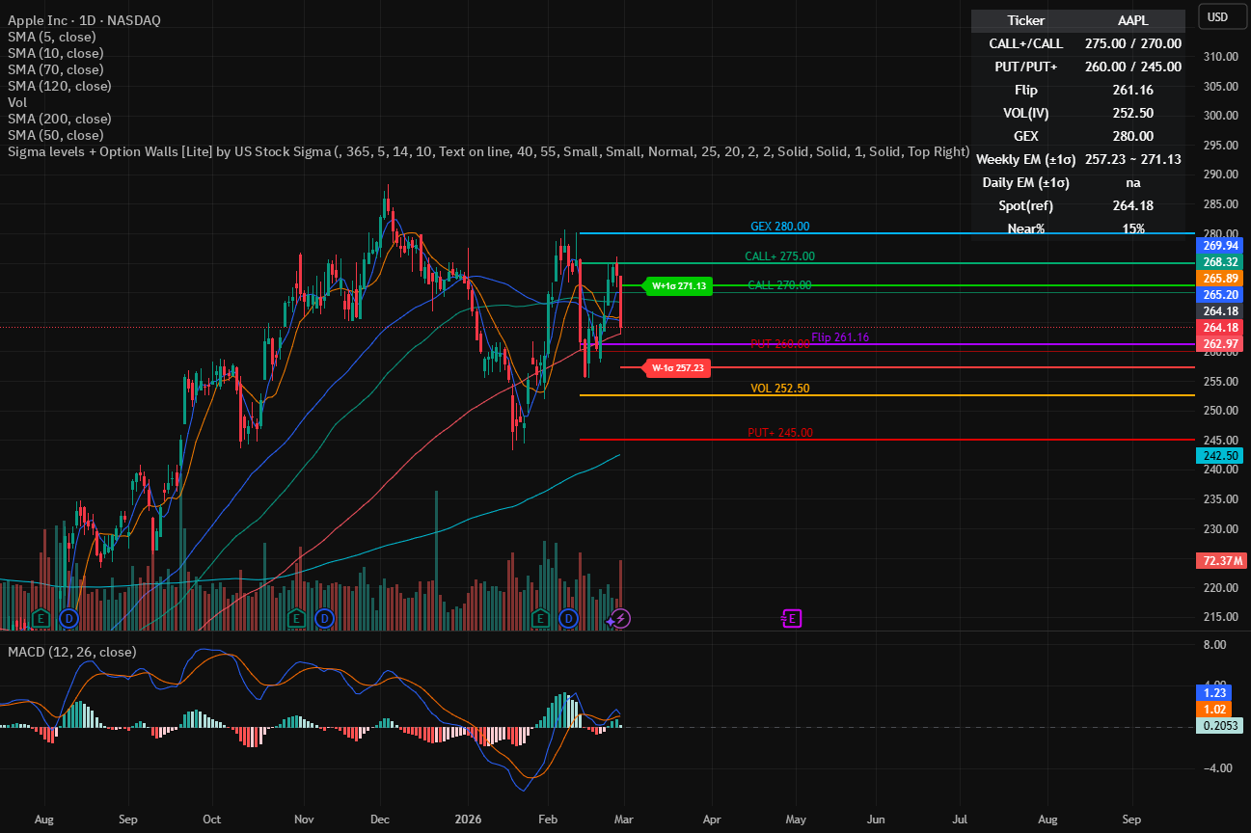This screenshot has height=833, width=1251.
Task: Click the 72.37M volume axis tag
Action: [x=1221, y=560]
